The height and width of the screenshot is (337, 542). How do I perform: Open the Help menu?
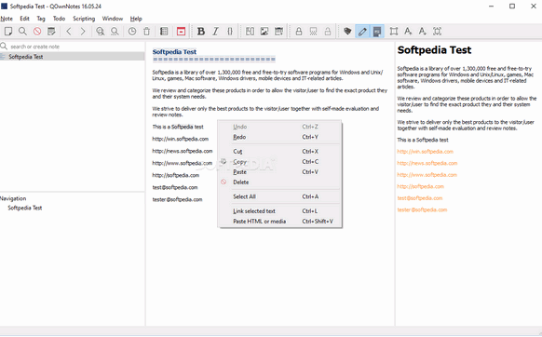[136, 19]
